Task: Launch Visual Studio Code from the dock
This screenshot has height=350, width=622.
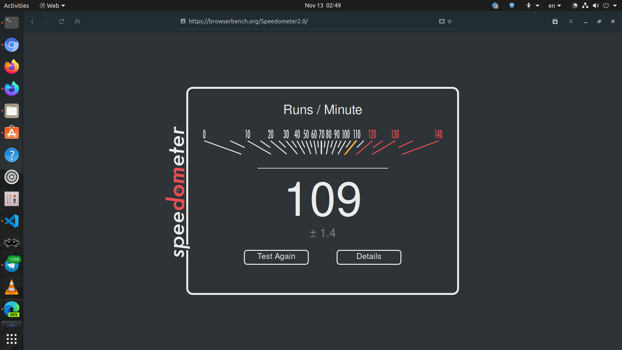Action: 12,221
